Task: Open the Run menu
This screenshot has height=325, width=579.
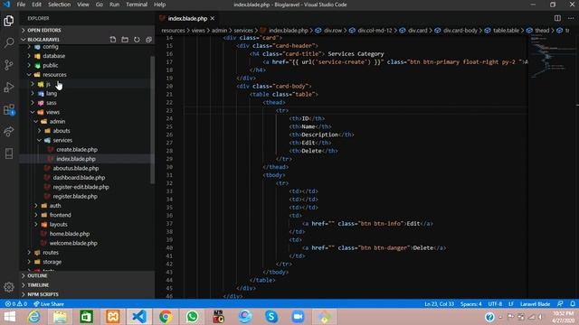Action: [x=115, y=5]
